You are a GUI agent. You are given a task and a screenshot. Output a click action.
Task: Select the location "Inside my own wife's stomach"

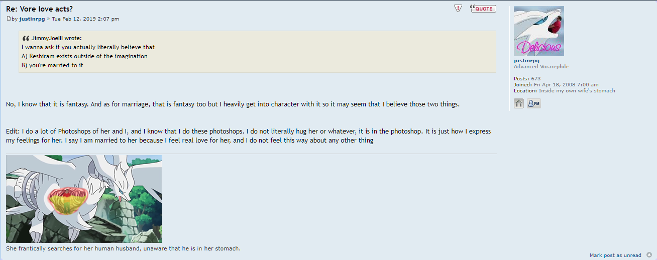click(577, 91)
